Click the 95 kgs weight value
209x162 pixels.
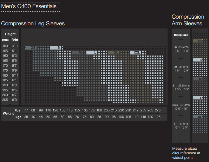click(114, 117)
